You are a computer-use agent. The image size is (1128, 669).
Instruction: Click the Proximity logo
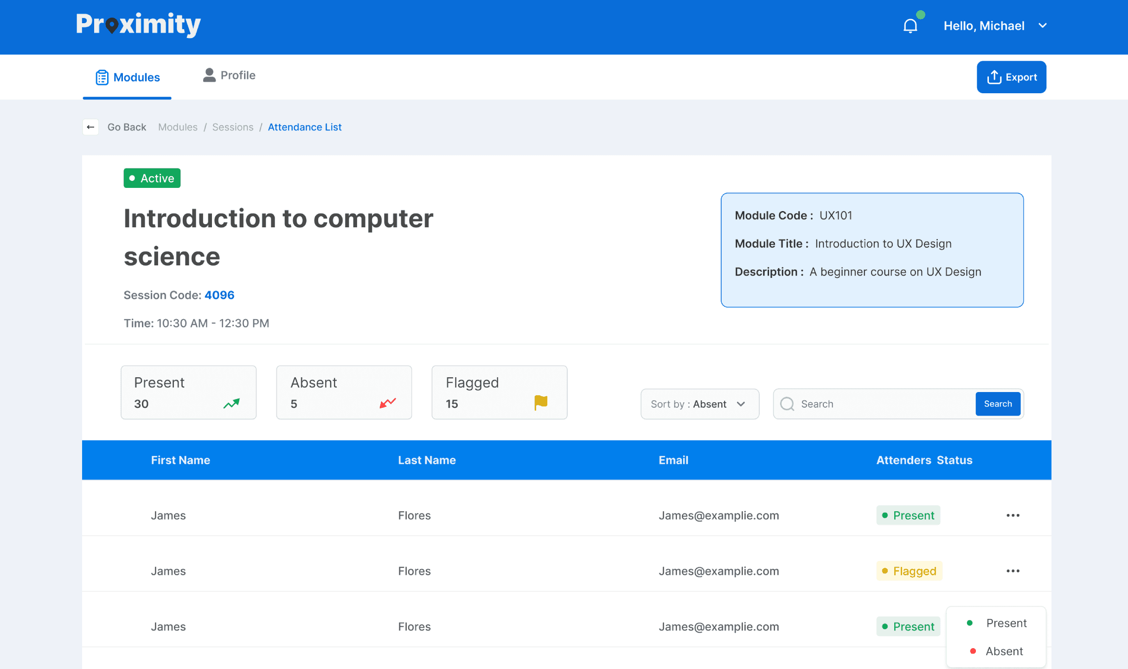click(x=138, y=25)
